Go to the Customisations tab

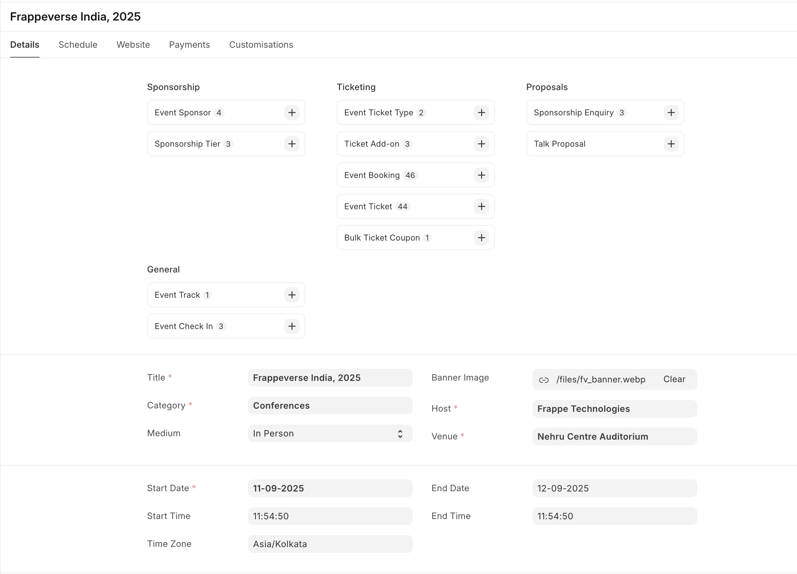point(261,45)
